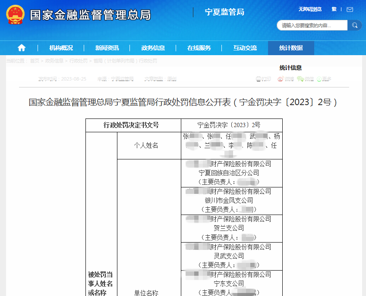Open the mail envelope icon
Viewport: 366px width, 296px height.
coord(350,9)
